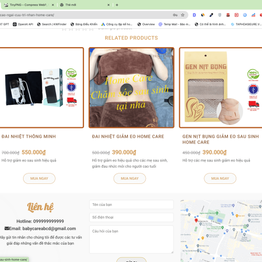
Task: Click the struck-through 700.000₫ price
Action: click(10, 152)
